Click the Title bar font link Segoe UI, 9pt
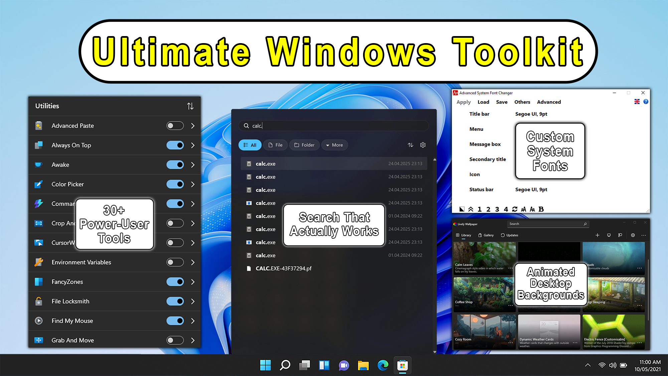This screenshot has height=376, width=668. point(531,114)
